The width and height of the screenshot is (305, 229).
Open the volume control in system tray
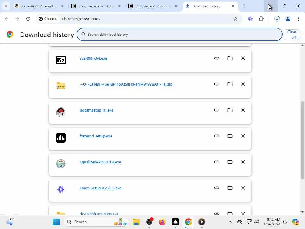256,222
